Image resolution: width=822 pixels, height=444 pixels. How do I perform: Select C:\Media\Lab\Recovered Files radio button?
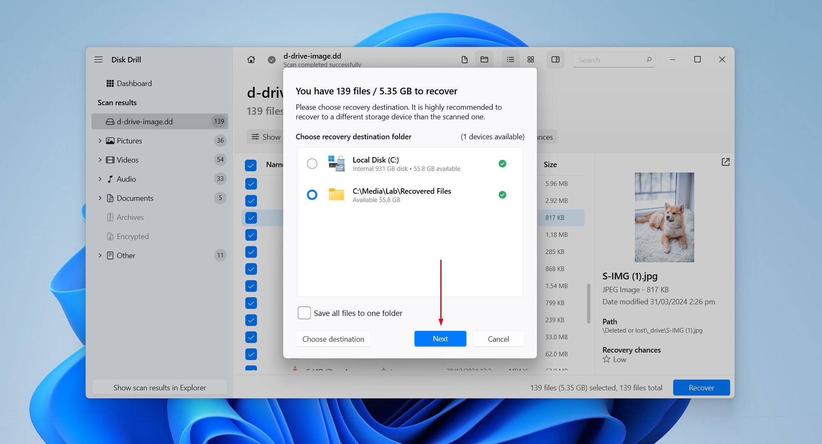pyautogui.click(x=312, y=195)
